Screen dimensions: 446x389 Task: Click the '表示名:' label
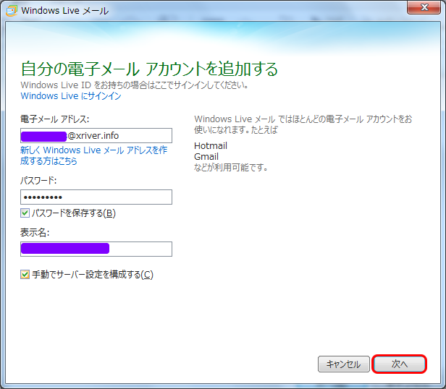tap(35, 232)
